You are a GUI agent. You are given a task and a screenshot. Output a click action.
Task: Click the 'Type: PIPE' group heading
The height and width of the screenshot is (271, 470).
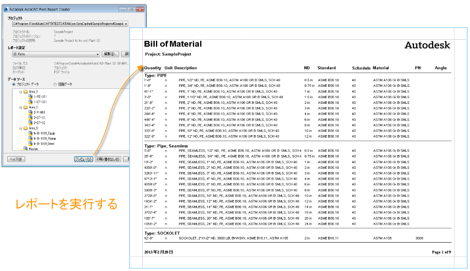(x=155, y=75)
